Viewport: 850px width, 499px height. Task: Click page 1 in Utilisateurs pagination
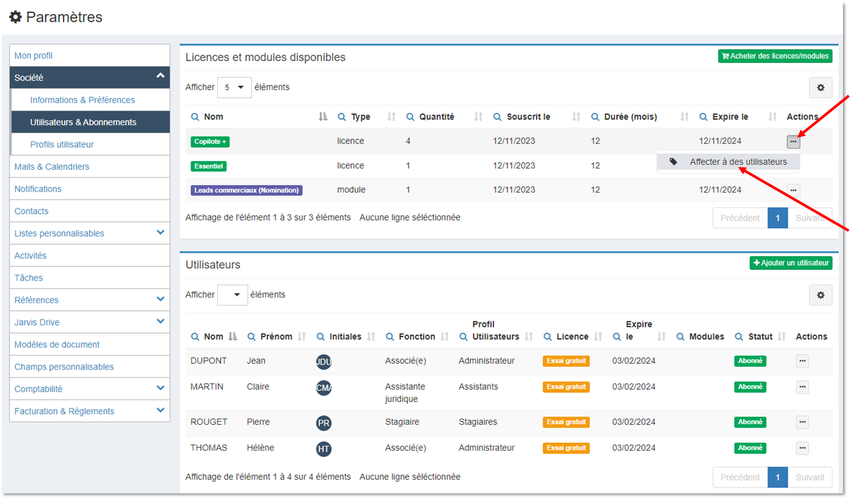click(777, 478)
